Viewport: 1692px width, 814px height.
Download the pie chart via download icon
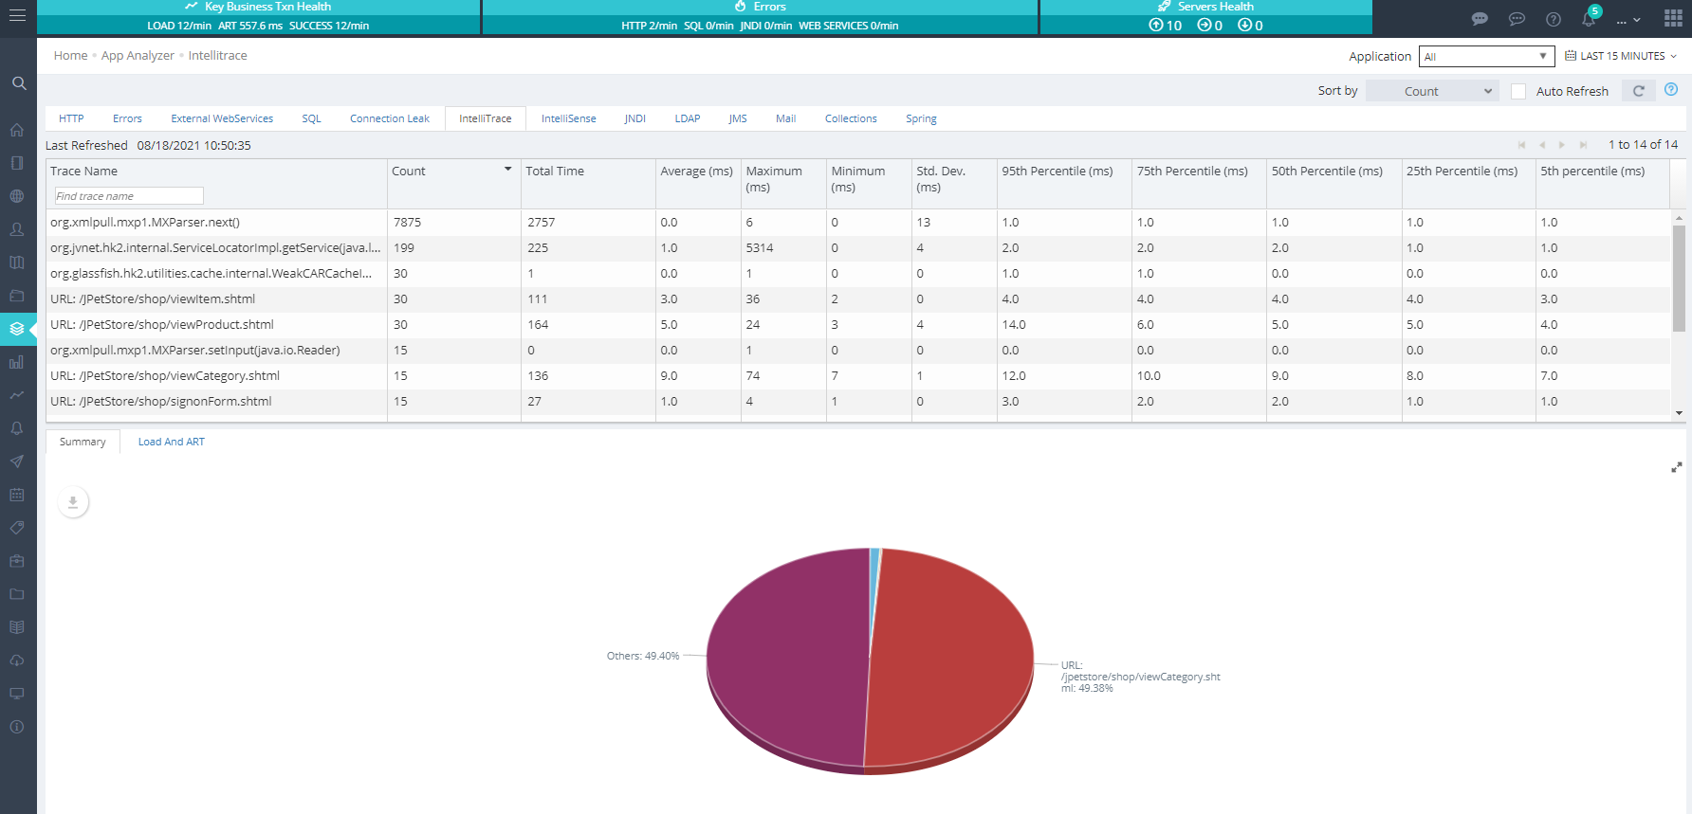[73, 502]
